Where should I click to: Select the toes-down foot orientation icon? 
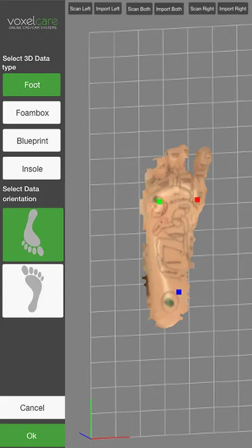33,234
